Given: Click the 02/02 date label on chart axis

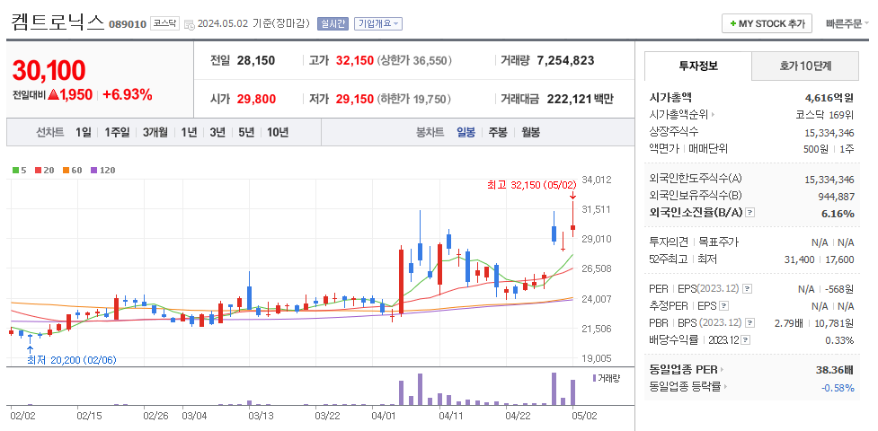Looking at the screenshot, I should point(22,416).
